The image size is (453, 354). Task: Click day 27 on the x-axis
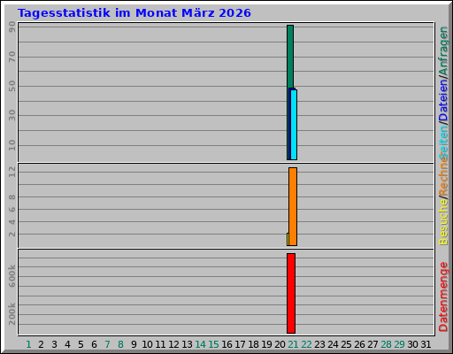pos(372,344)
